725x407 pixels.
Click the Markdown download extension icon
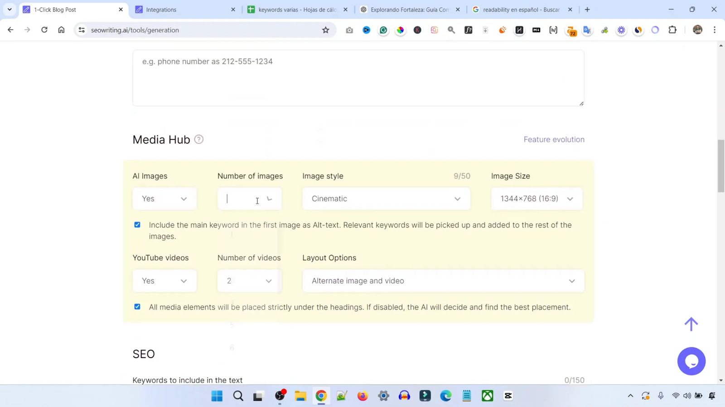[x=536, y=30]
